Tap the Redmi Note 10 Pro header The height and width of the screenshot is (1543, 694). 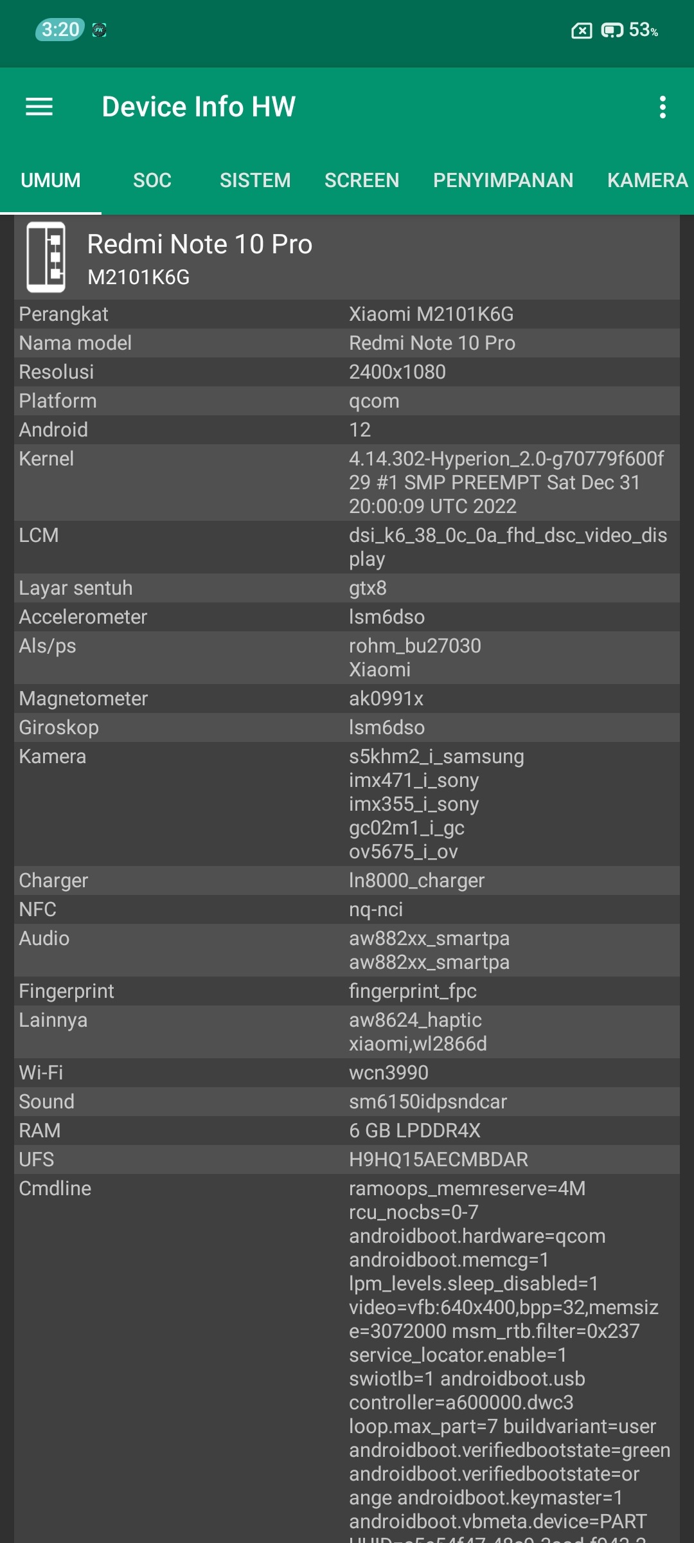200,245
